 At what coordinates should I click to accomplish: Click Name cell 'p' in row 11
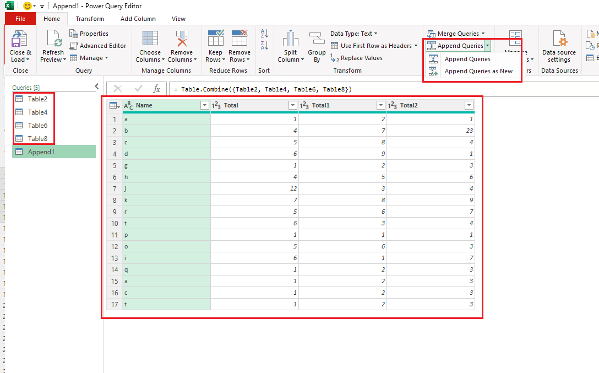click(166, 235)
